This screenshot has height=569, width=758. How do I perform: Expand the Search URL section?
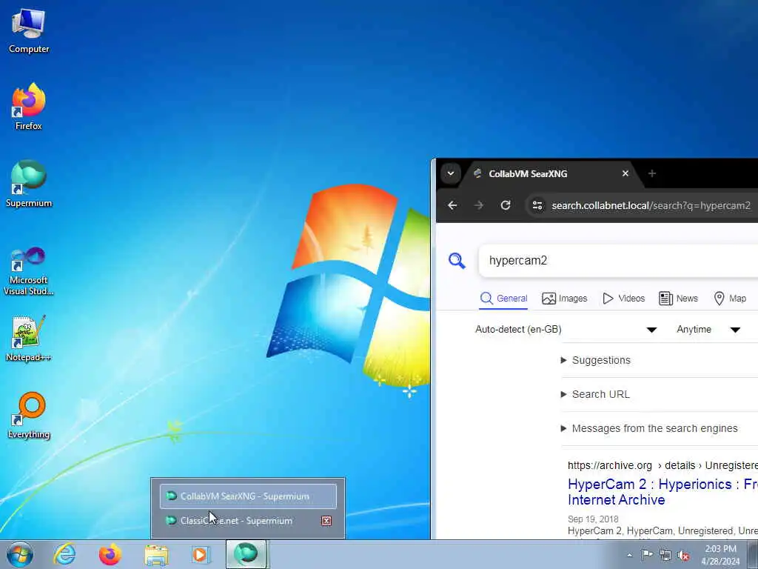595,394
